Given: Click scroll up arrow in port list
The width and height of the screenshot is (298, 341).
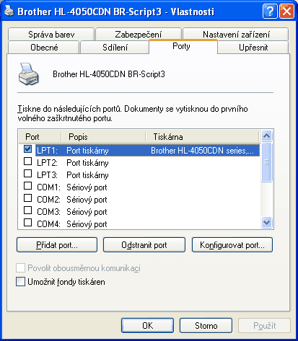Looking at the screenshot, I should [266, 136].
